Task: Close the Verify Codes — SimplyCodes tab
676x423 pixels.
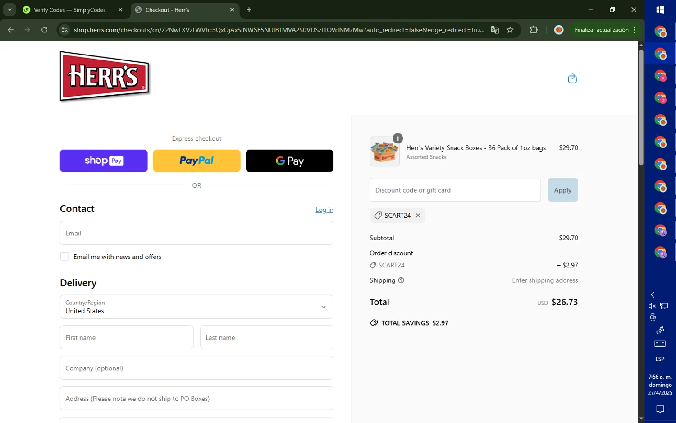Action: 120,10
